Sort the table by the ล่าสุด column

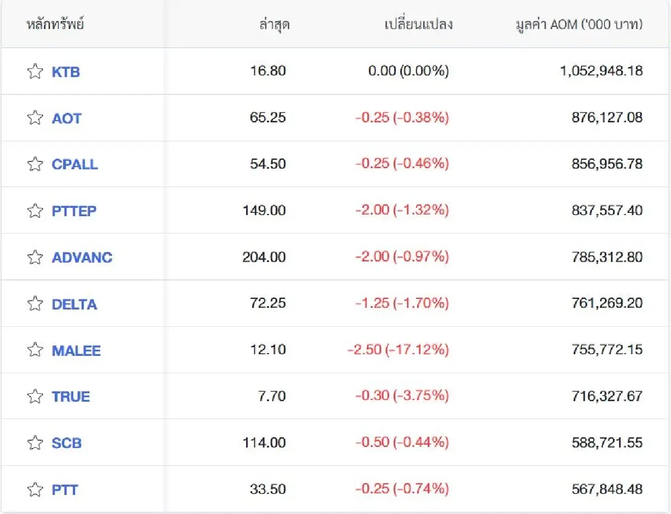click(x=273, y=25)
